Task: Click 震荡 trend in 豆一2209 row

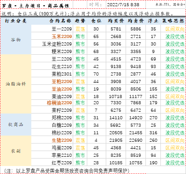Action: pyautogui.click(x=80, y=29)
